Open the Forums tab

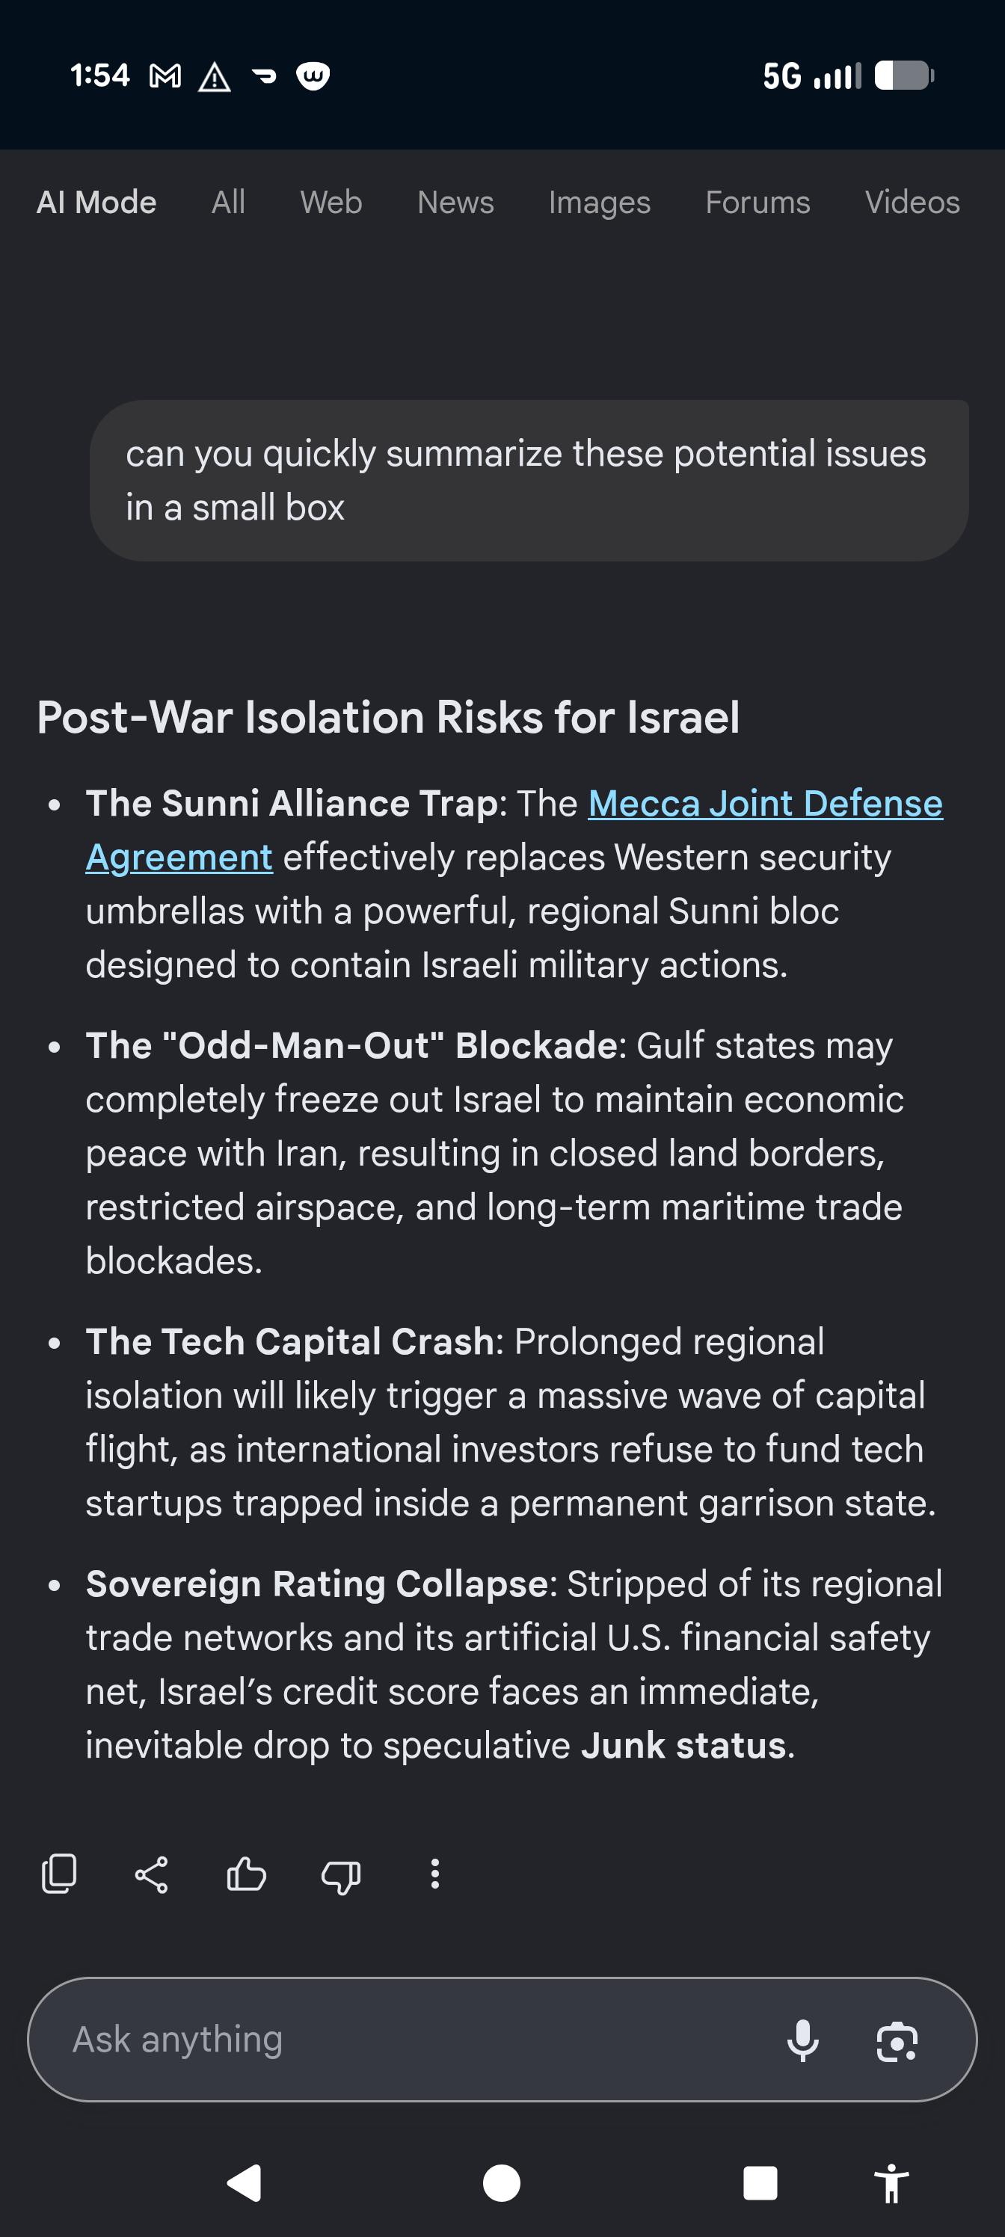point(757,203)
